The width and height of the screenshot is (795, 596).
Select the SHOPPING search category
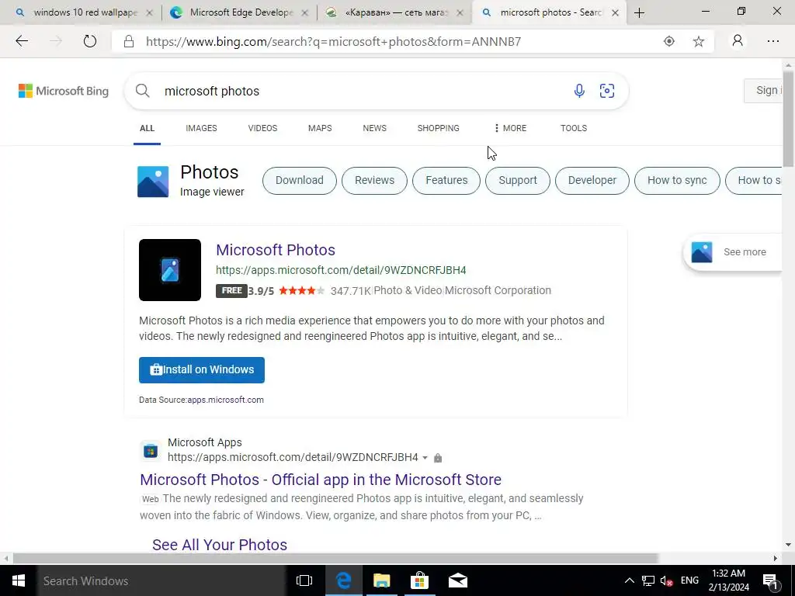pos(439,128)
